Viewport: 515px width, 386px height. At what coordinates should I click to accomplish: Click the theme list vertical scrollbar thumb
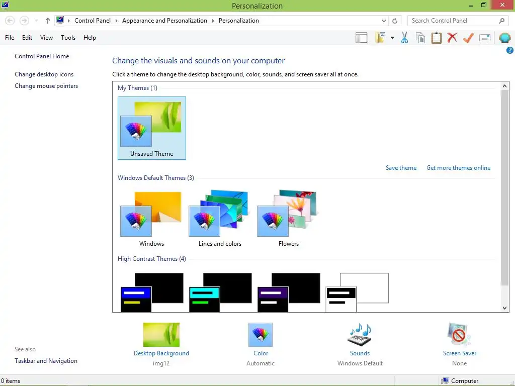(505, 188)
